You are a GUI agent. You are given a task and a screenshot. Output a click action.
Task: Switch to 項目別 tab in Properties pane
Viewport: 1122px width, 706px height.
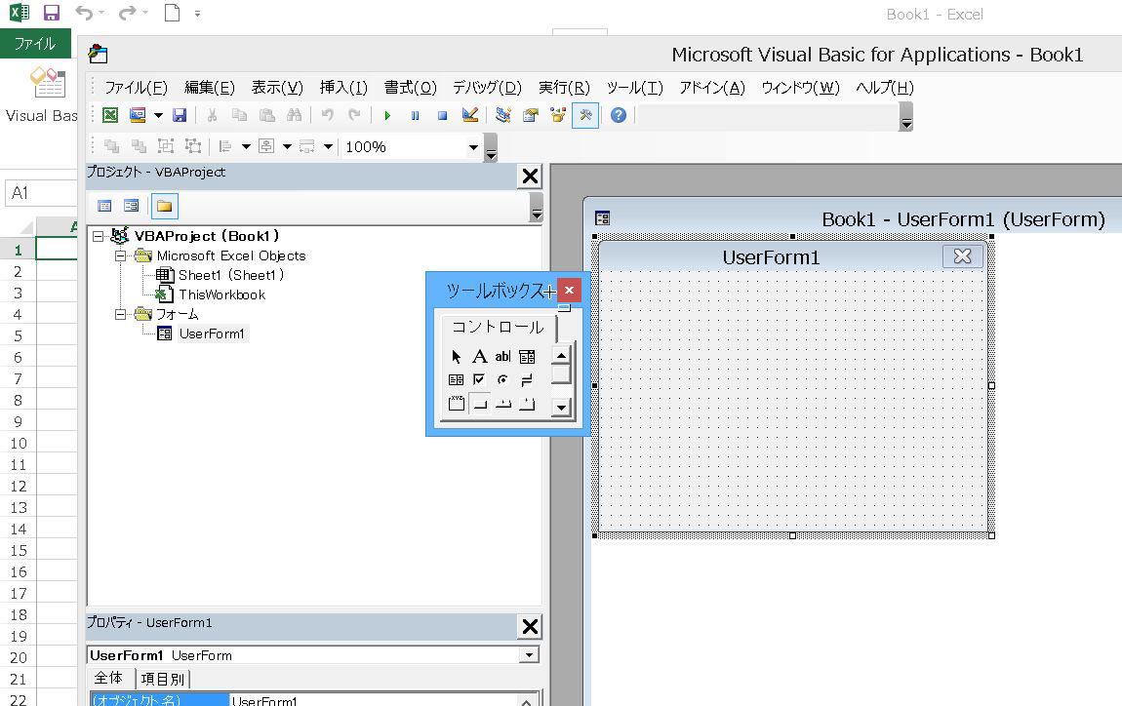[162, 679]
